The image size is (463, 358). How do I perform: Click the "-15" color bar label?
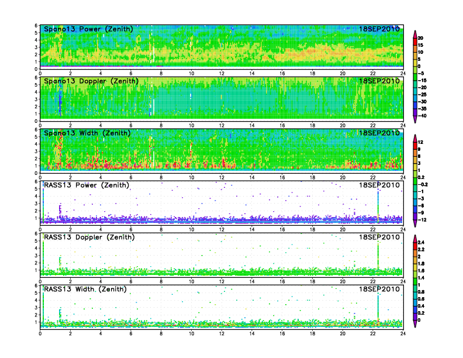tap(422, 80)
